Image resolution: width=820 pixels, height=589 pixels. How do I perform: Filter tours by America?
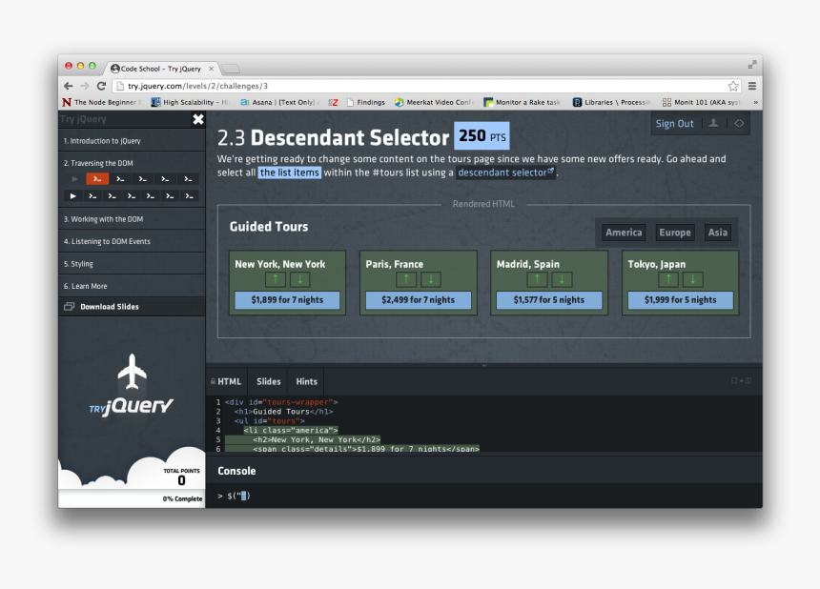click(x=624, y=233)
